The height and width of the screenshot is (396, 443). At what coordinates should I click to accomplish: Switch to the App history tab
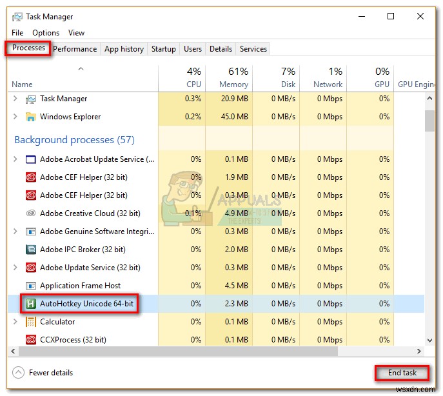(x=124, y=49)
